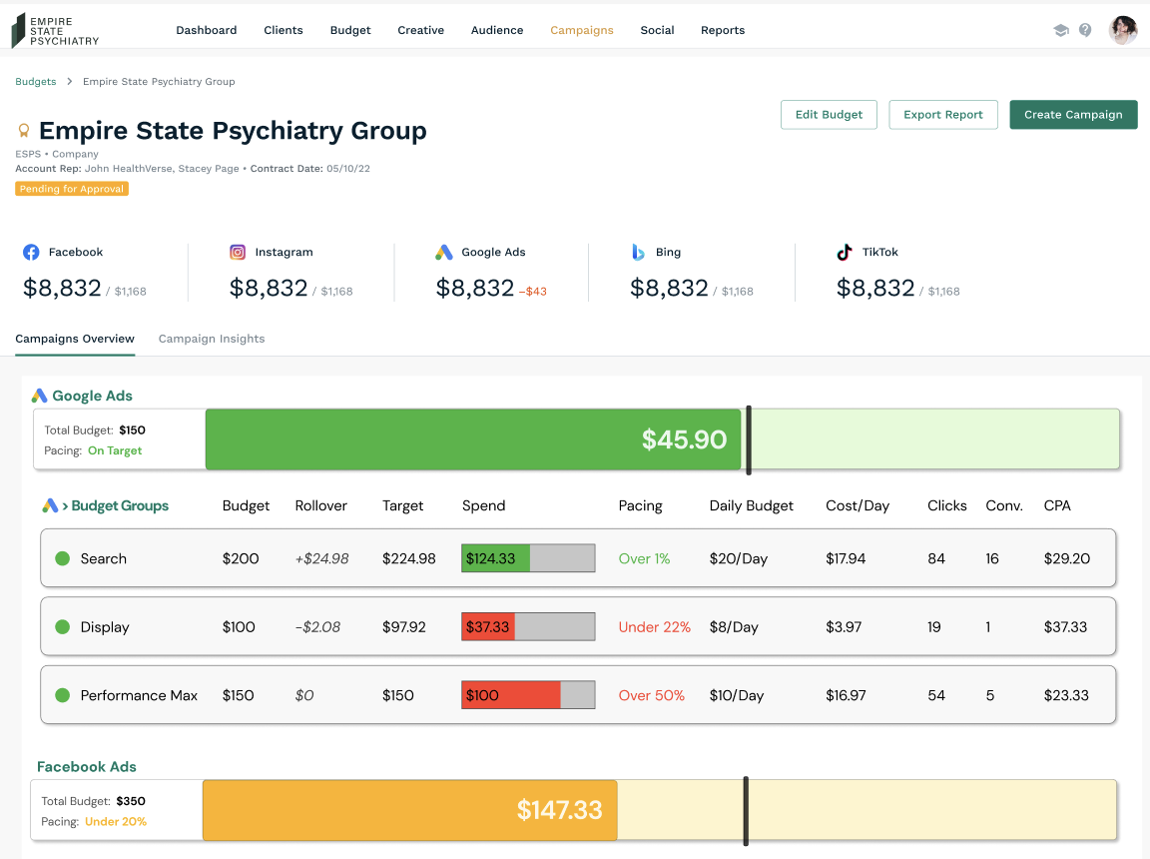The image size is (1150, 859).
Task: Click the award badge beside company title
Action: [24, 131]
